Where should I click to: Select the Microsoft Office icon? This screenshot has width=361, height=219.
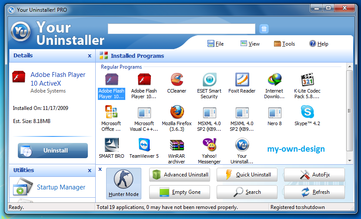[x=111, y=112]
